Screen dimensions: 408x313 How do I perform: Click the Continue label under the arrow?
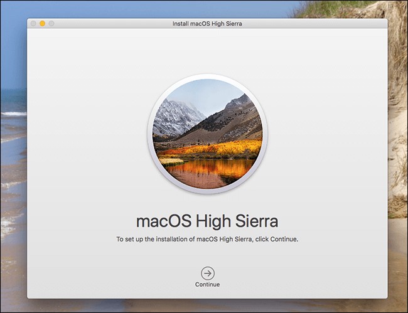point(207,284)
